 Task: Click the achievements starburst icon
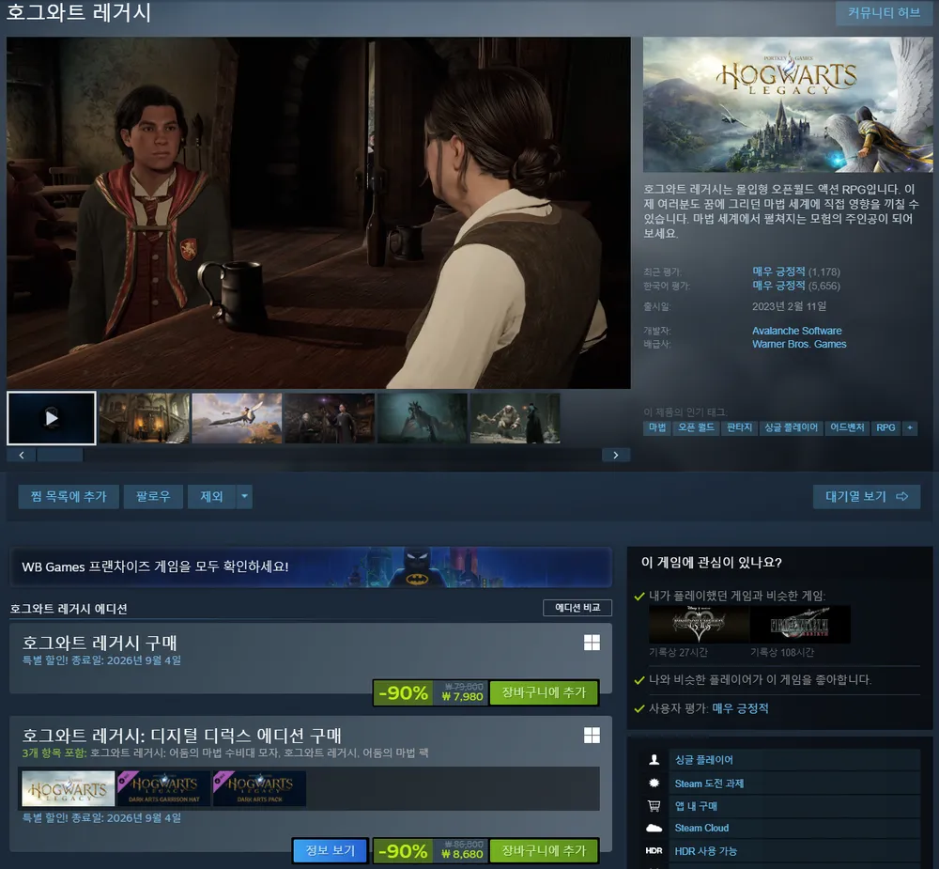(x=654, y=783)
